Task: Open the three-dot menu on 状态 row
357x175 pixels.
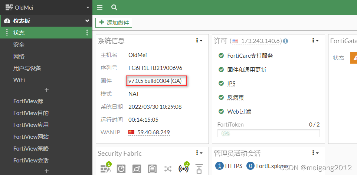Action: tap(87, 33)
